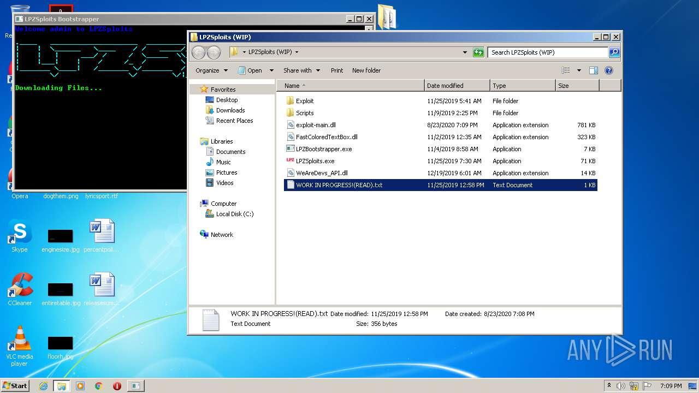Sort files by Type column
This screenshot has width=699, height=393.
523,86
